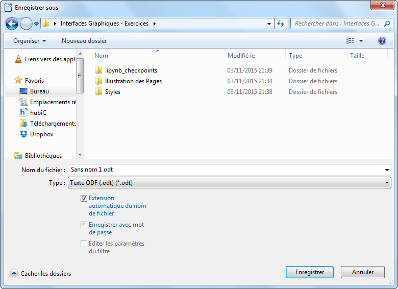This screenshot has width=398, height=289.
Task: Open the Nom du fichier dropdown arrow
Action: click(x=387, y=170)
